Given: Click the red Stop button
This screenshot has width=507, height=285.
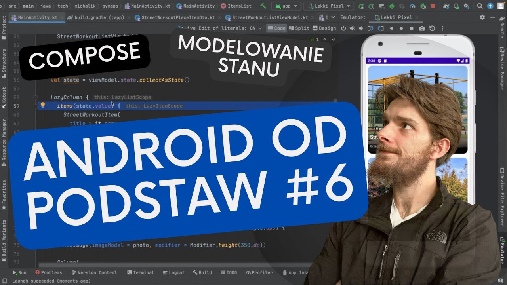Looking at the screenshot, I should click(433, 6).
